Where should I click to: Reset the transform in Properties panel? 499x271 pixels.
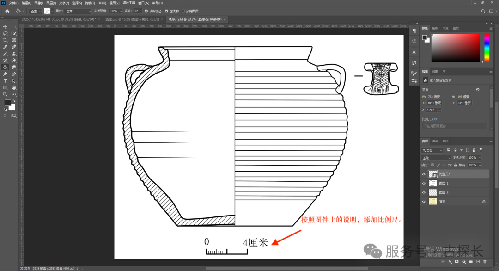coord(478,90)
